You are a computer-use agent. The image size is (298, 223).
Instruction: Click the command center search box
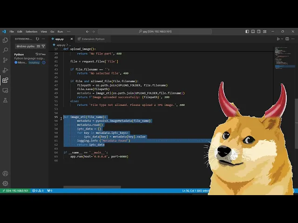click(x=155, y=32)
